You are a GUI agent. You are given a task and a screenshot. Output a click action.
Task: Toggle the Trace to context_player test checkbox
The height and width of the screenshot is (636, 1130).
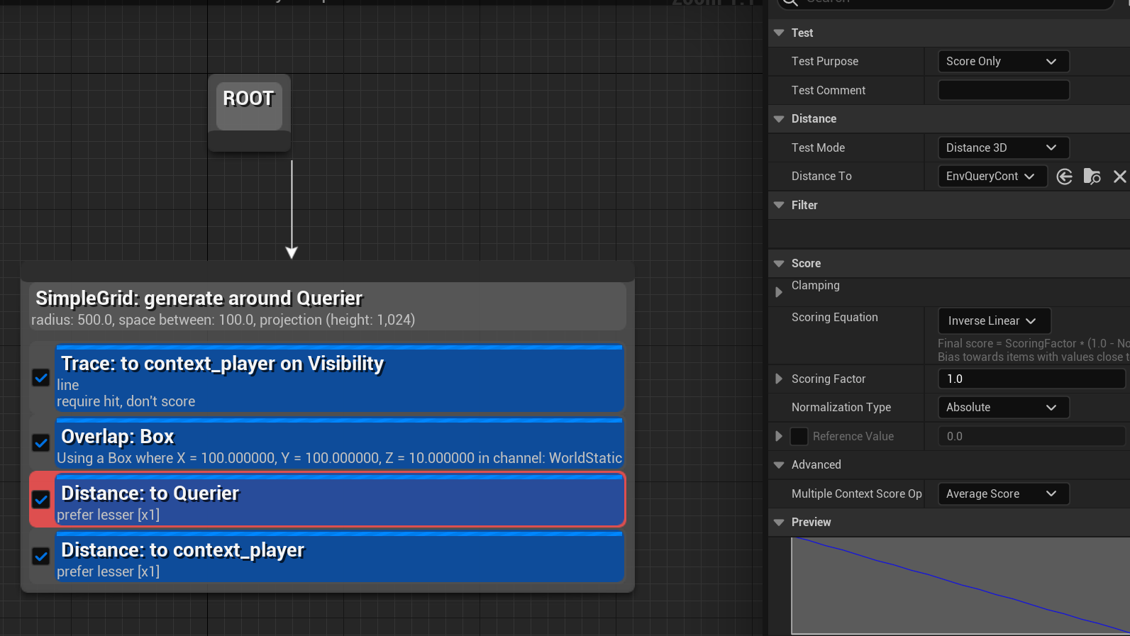tap(41, 378)
